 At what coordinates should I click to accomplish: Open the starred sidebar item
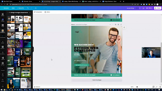3,53
